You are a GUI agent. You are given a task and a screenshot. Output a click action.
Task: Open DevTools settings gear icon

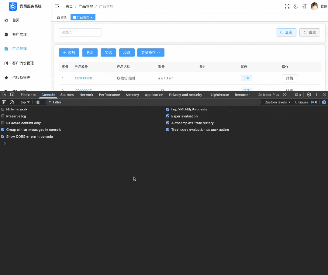(x=309, y=95)
